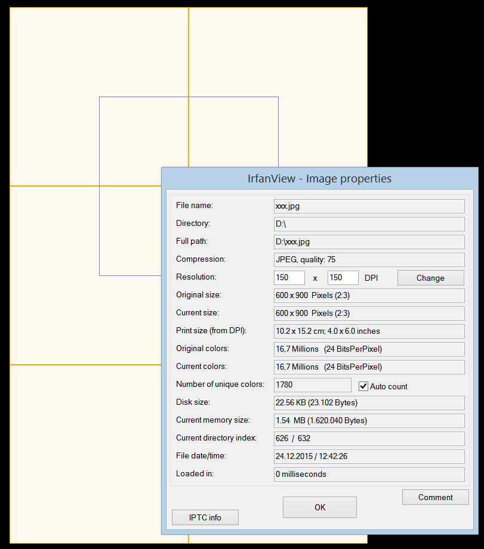Toggle the Auto count checkbox

tap(363, 386)
